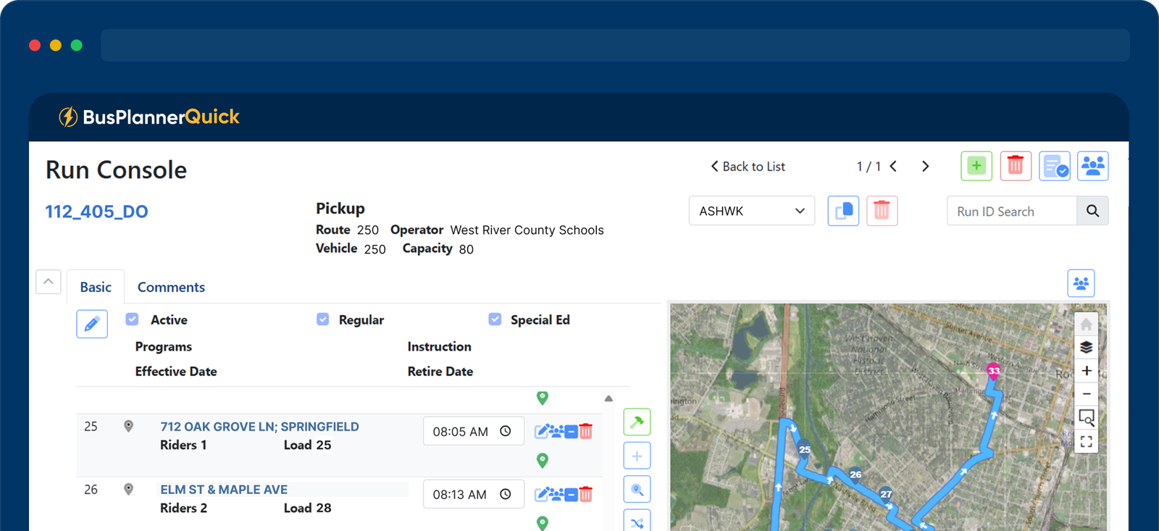Click the grey pin icon for stop 26

128,489
